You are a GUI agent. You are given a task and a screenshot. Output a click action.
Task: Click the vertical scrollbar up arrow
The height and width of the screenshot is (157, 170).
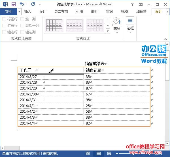tap(167, 44)
